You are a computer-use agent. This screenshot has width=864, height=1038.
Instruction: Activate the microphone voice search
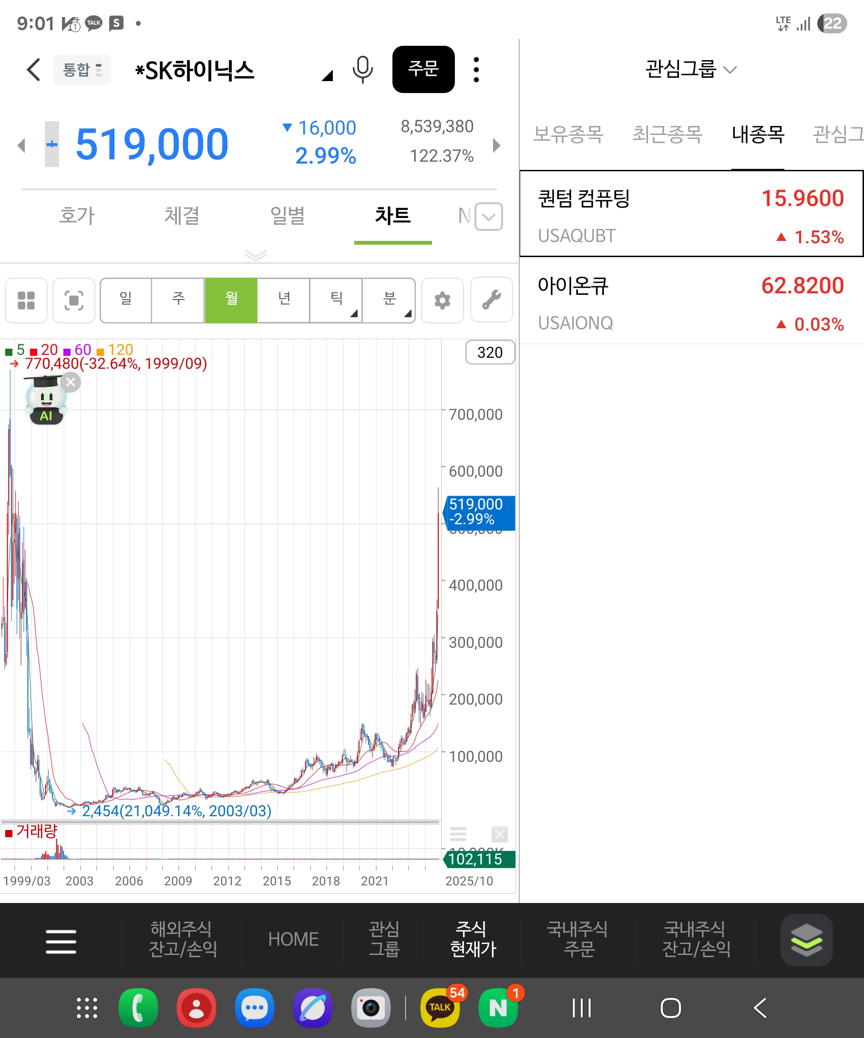coord(362,70)
